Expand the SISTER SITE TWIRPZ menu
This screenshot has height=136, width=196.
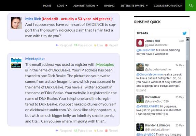[x=134, y=5]
